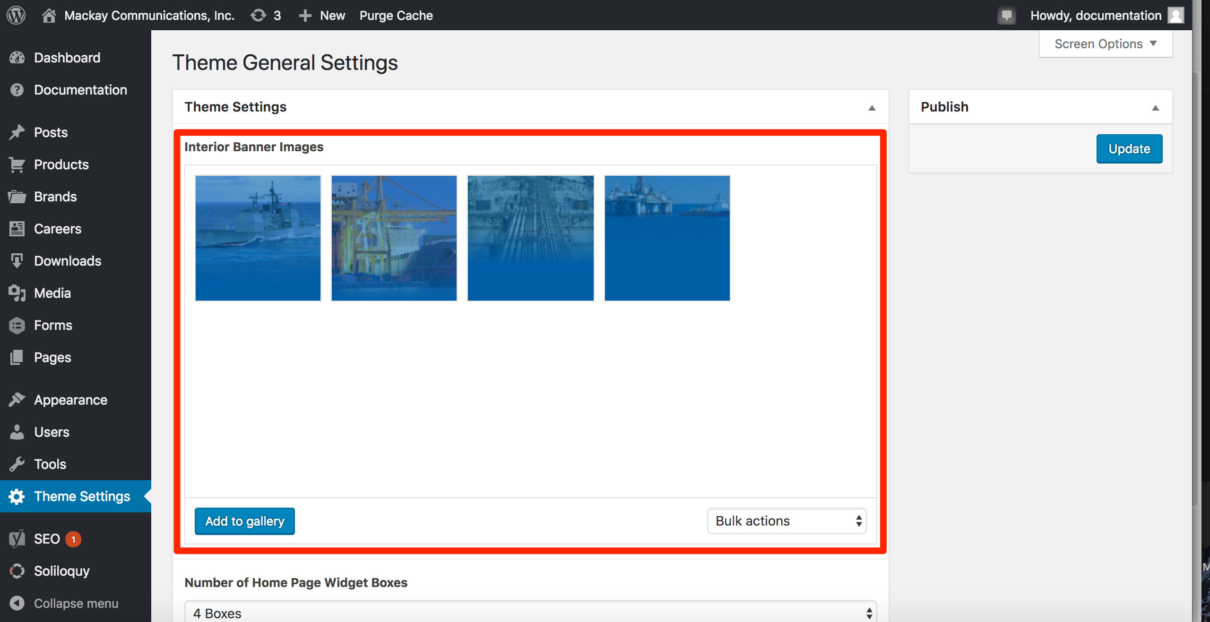This screenshot has height=622, width=1210.
Task: Collapse the Theme Settings panel
Action: point(872,107)
